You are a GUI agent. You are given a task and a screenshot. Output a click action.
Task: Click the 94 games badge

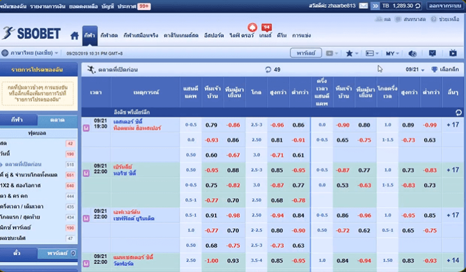266,27
